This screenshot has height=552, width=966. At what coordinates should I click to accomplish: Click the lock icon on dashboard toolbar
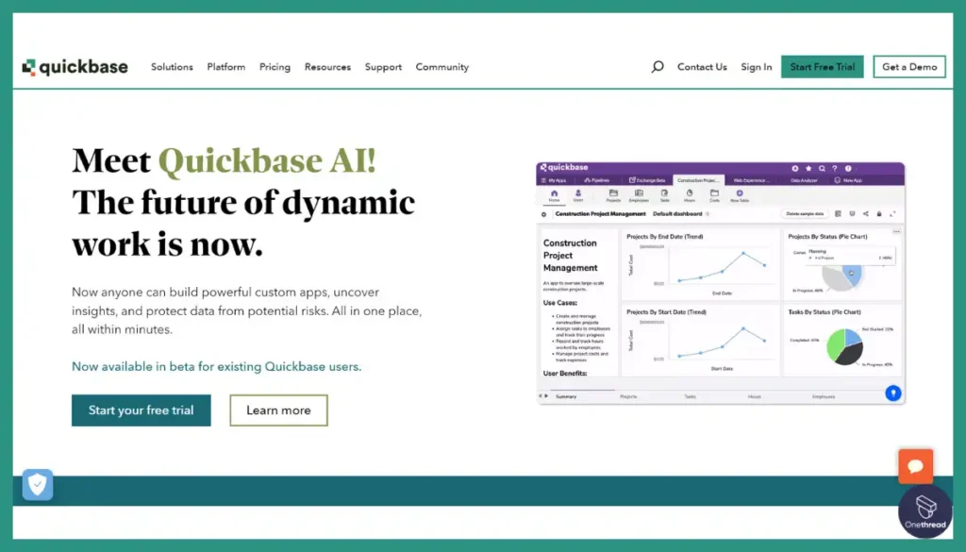[x=879, y=214]
